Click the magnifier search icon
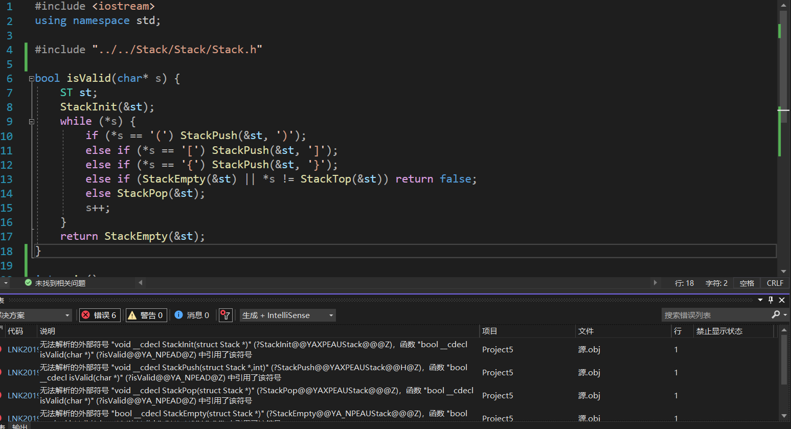Viewport: 791px width, 429px height. [x=776, y=315]
